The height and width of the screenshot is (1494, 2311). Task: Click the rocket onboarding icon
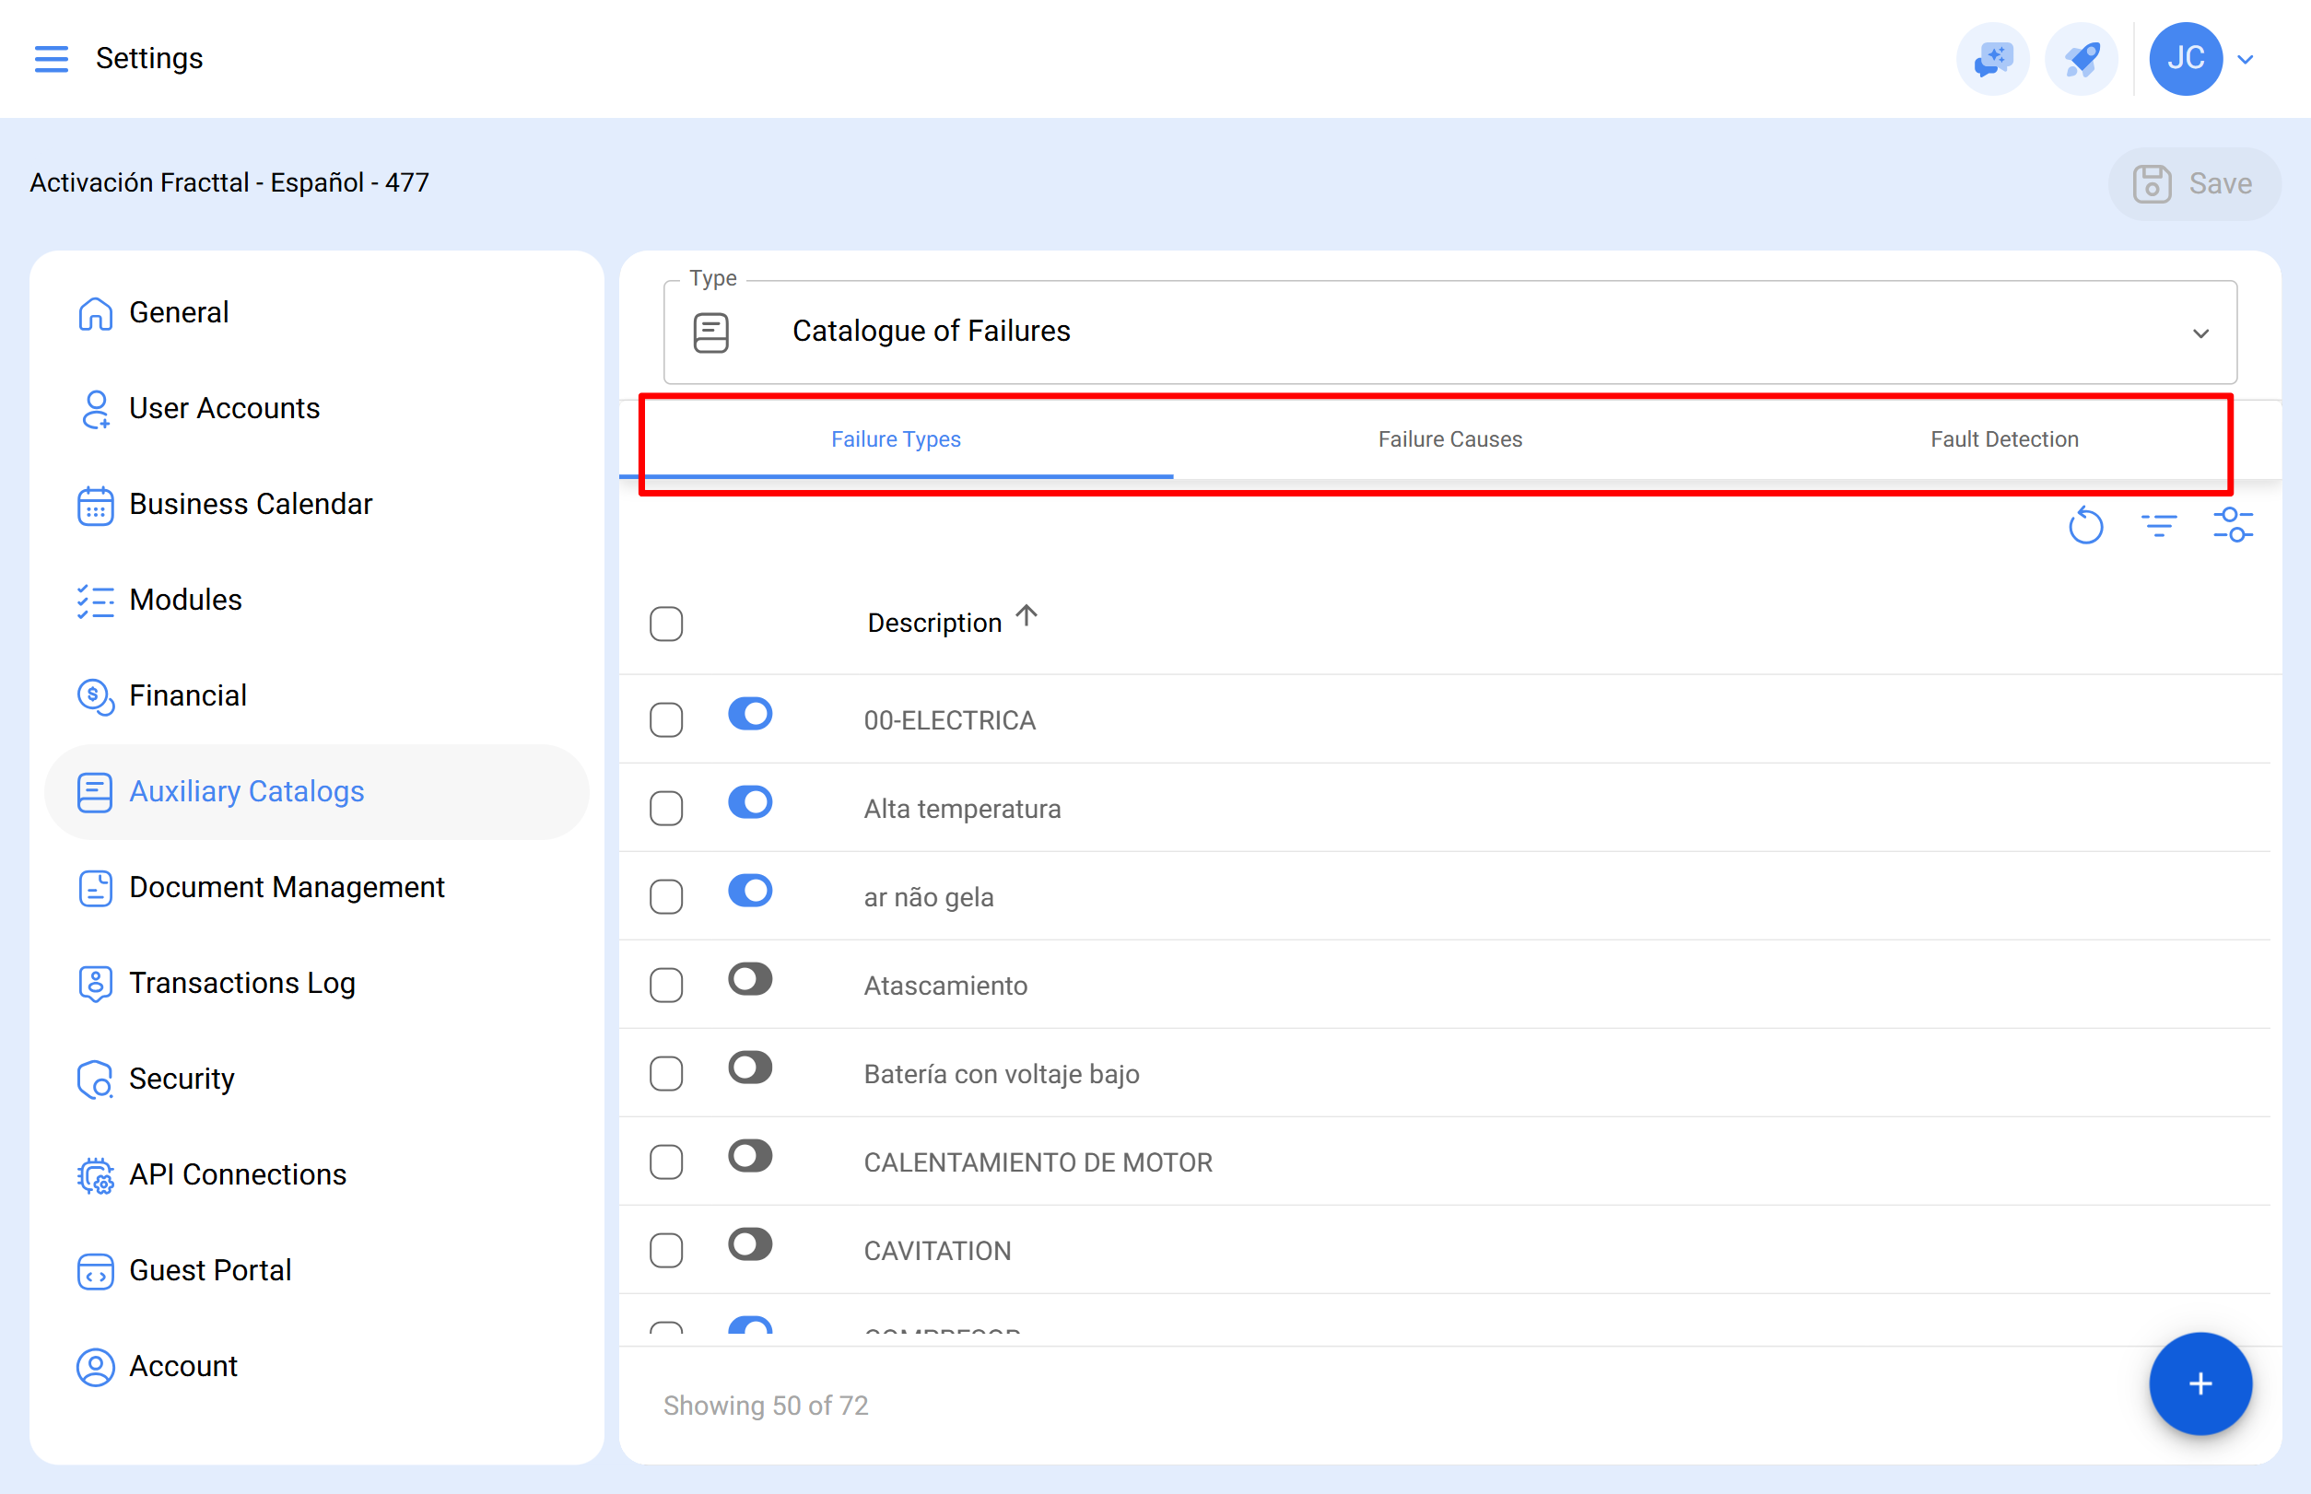pyautogui.click(x=2081, y=59)
